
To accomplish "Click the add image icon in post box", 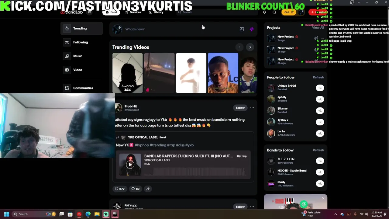I will coord(242,29).
